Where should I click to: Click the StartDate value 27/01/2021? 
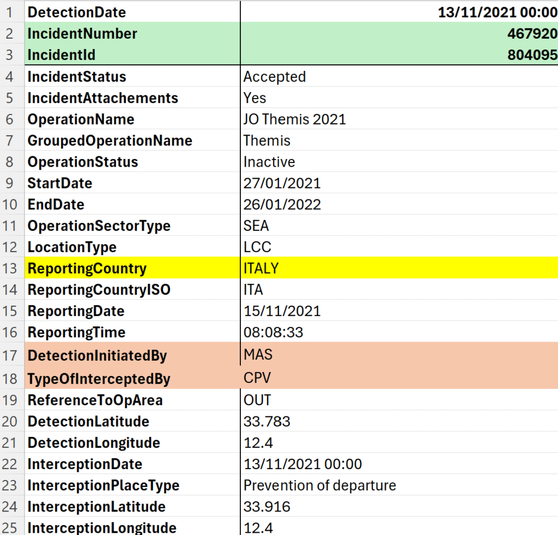[282, 183]
